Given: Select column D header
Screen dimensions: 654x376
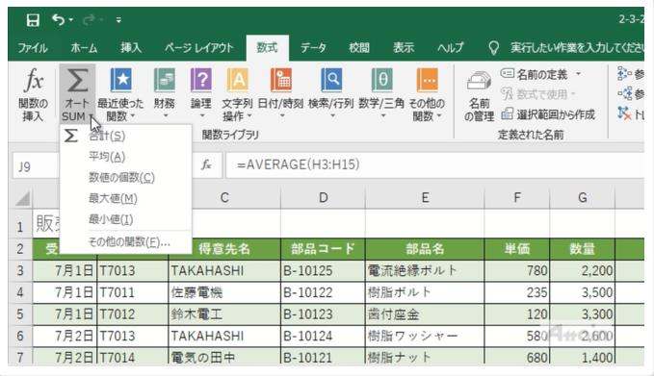Looking at the screenshot, I should [324, 197].
